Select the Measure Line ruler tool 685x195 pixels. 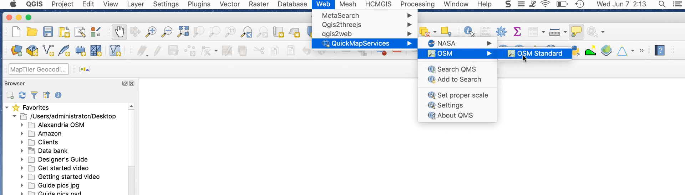coord(554,32)
